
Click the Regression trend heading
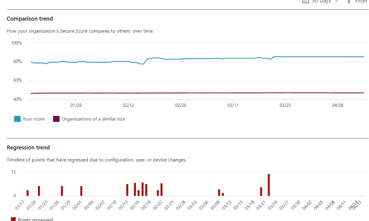(28, 148)
